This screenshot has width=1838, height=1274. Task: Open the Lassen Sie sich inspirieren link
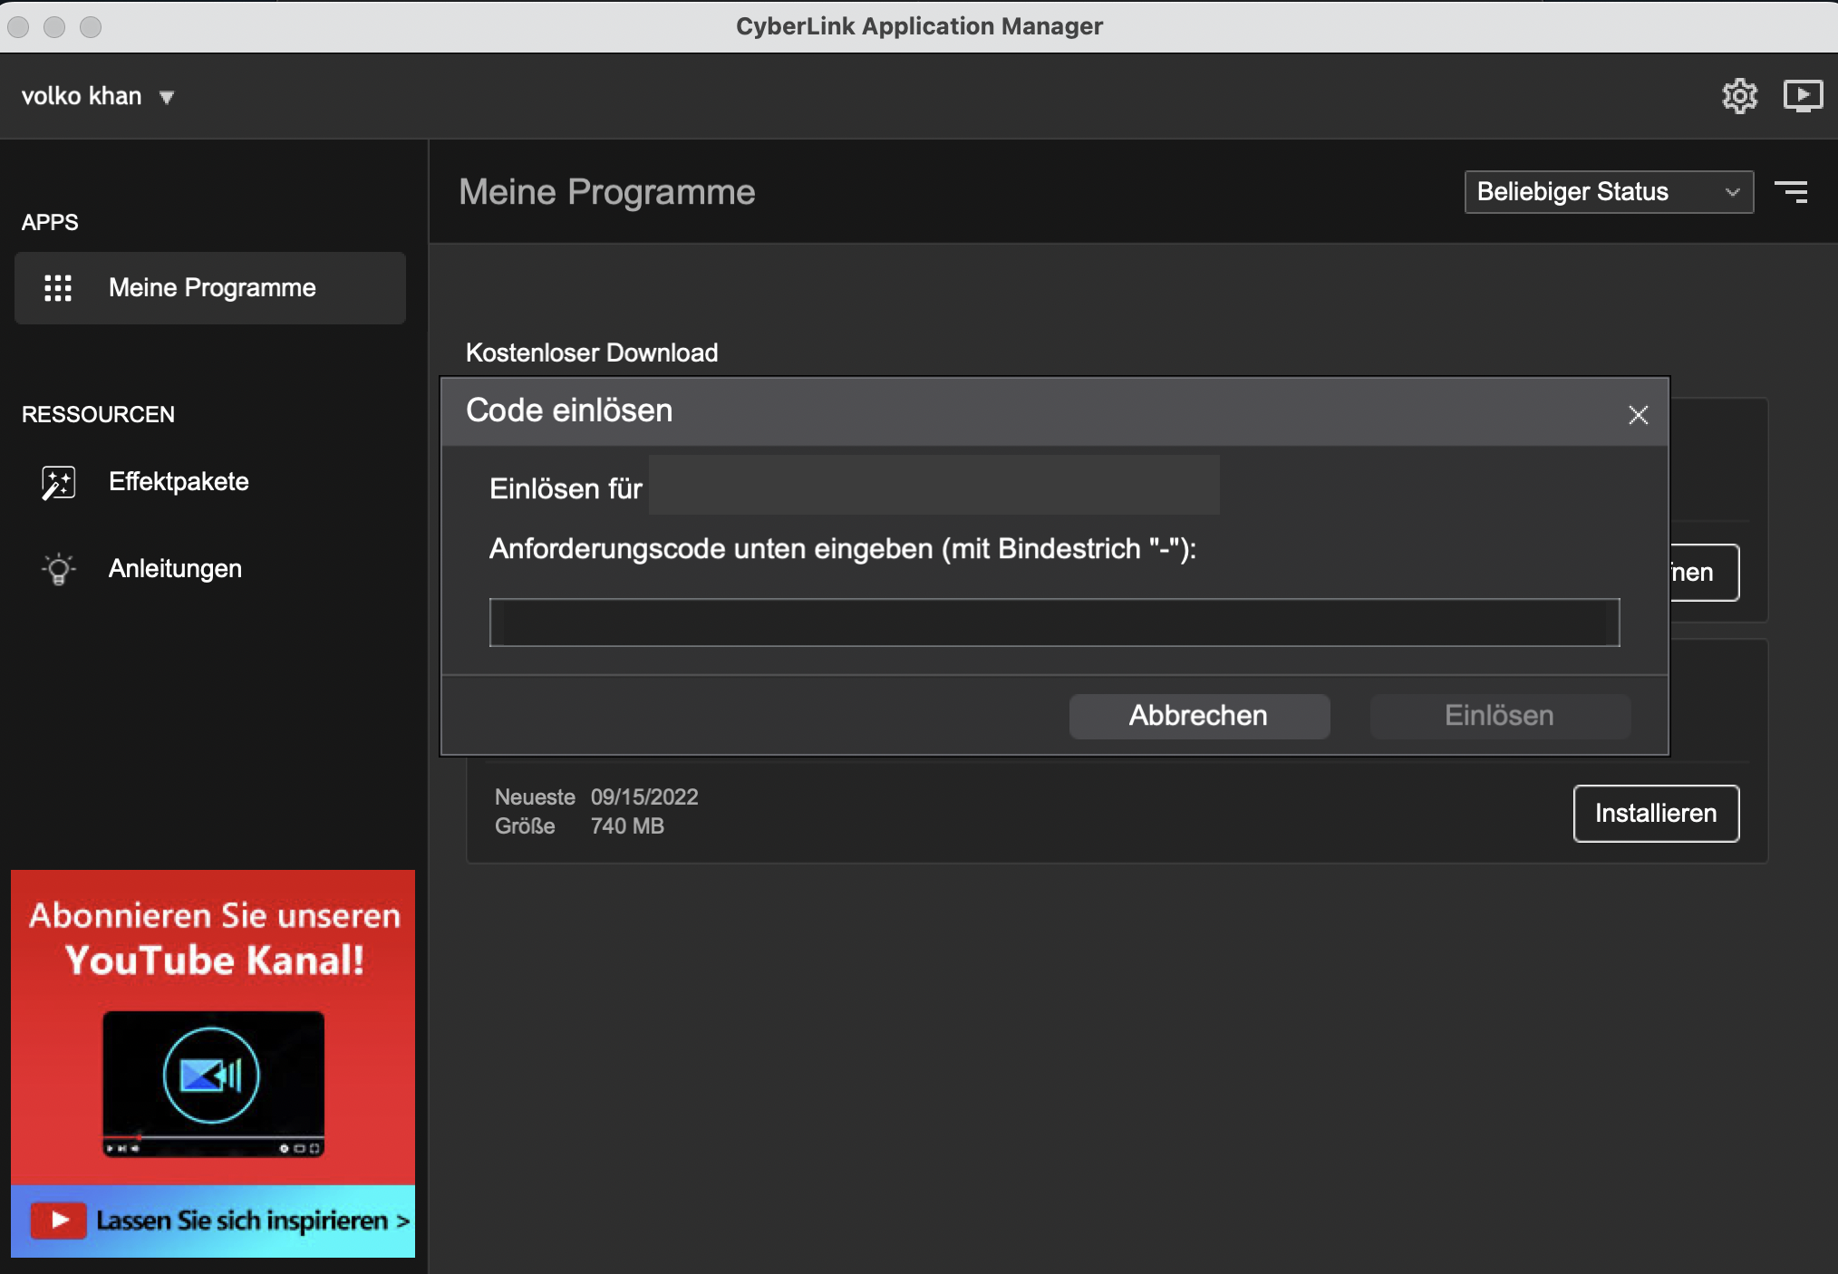click(252, 1221)
